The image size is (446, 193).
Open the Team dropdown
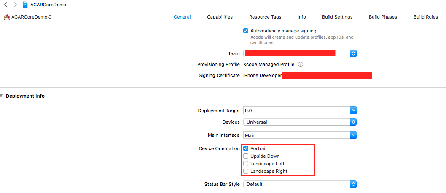point(300,53)
